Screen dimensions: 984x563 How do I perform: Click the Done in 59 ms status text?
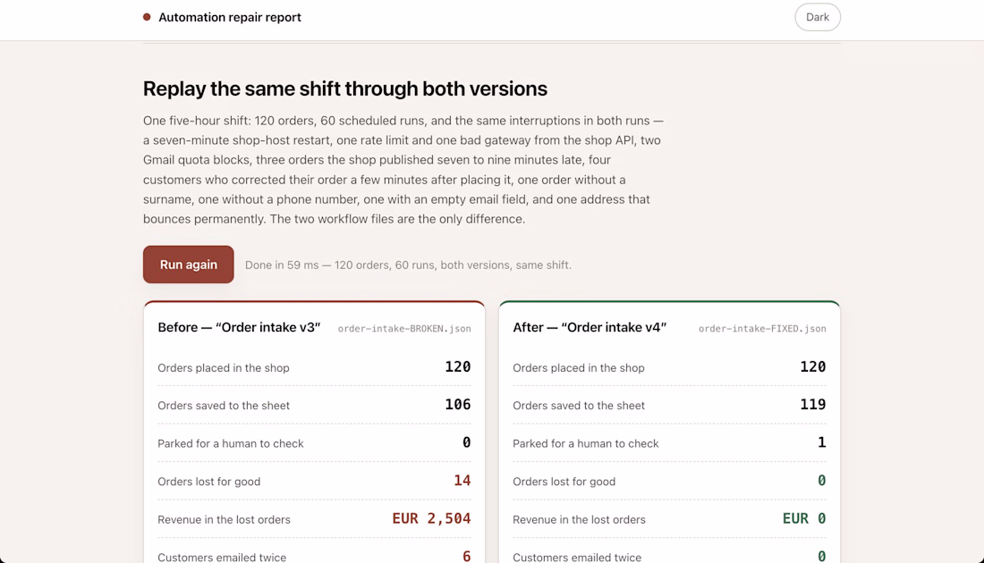[x=408, y=265]
